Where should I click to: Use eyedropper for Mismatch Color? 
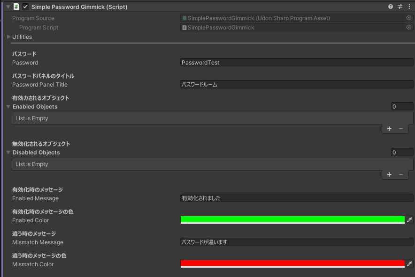(x=409, y=264)
